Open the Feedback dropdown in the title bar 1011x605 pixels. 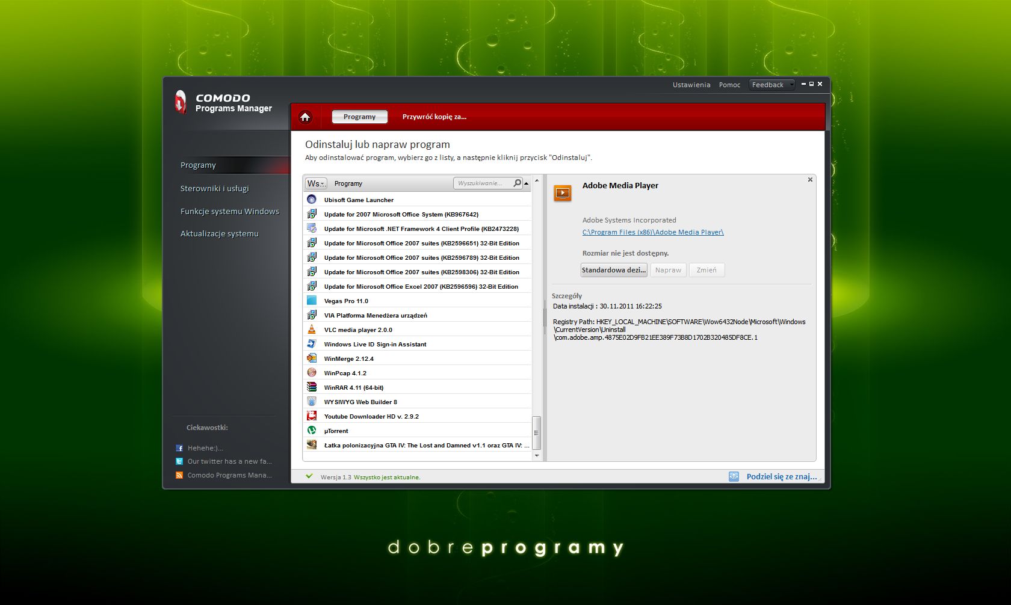771,84
